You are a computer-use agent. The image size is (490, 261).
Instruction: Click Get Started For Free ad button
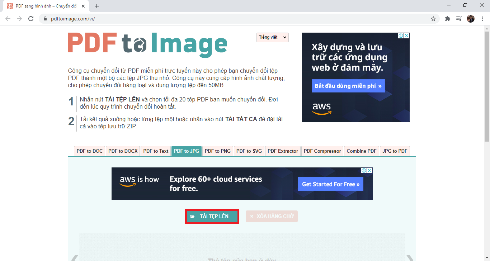tap(331, 184)
